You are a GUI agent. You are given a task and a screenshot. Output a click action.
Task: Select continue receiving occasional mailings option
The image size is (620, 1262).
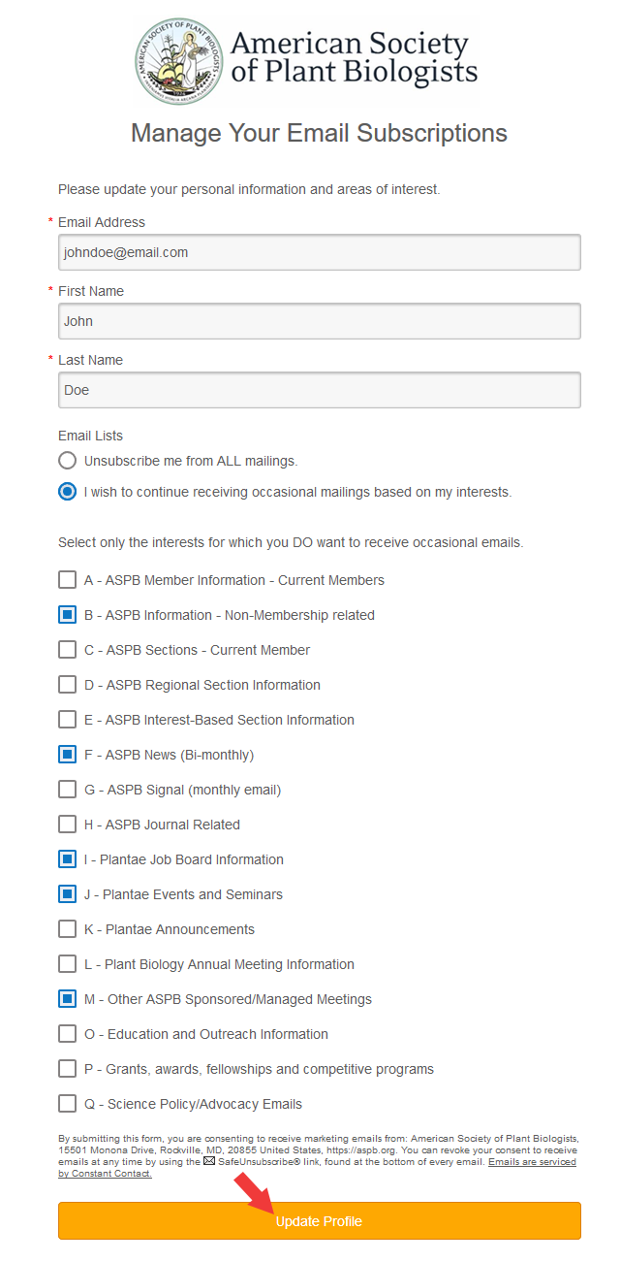point(67,492)
